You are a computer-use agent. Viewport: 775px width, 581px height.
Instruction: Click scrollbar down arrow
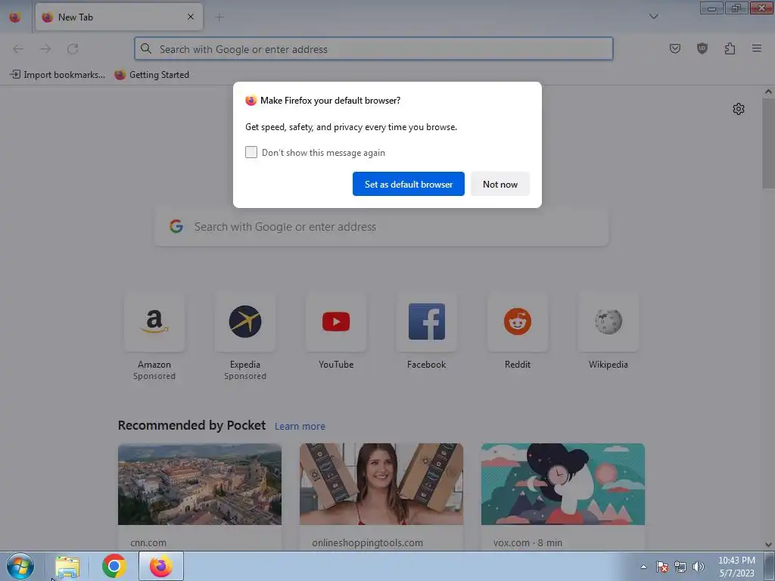[769, 545]
